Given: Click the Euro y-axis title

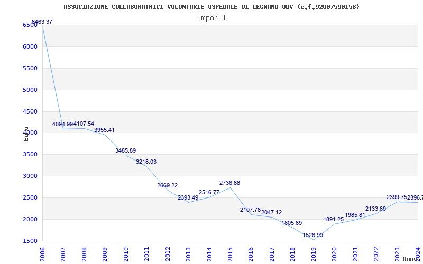Looking at the screenshot, I should pos(26,134).
